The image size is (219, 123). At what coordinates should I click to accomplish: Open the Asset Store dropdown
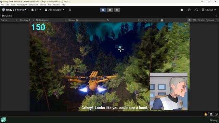(x=54, y=10)
